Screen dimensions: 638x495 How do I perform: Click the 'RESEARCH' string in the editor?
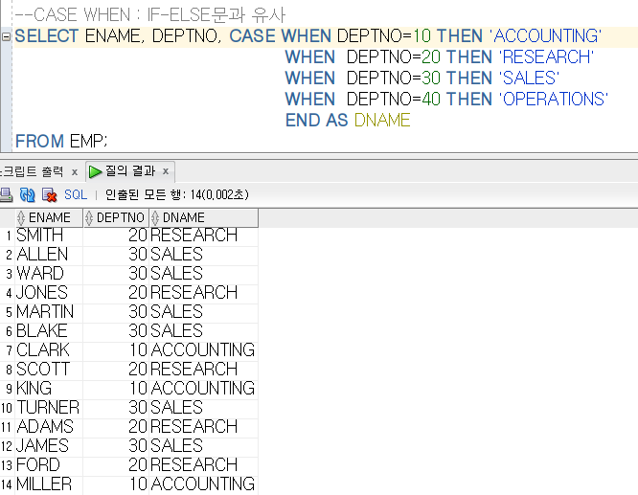(x=546, y=57)
